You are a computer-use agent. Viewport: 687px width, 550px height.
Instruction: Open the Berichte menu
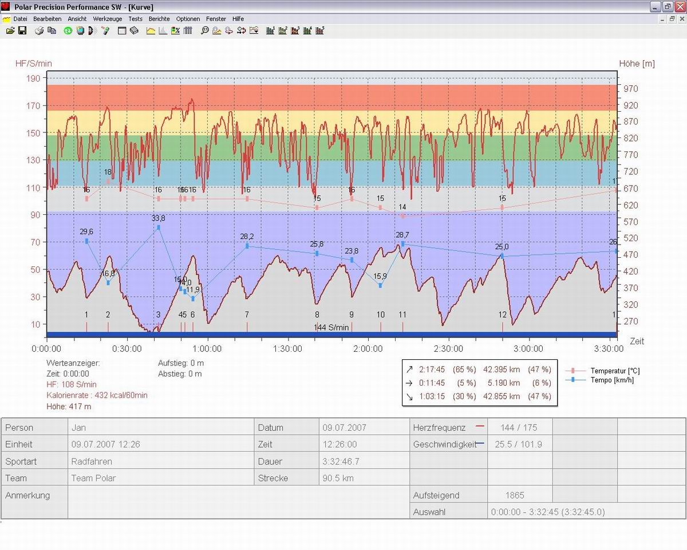tap(159, 19)
